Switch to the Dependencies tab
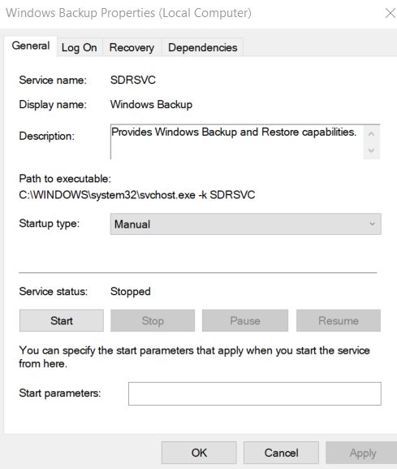Viewport: 397px width, 469px height. pyautogui.click(x=202, y=48)
